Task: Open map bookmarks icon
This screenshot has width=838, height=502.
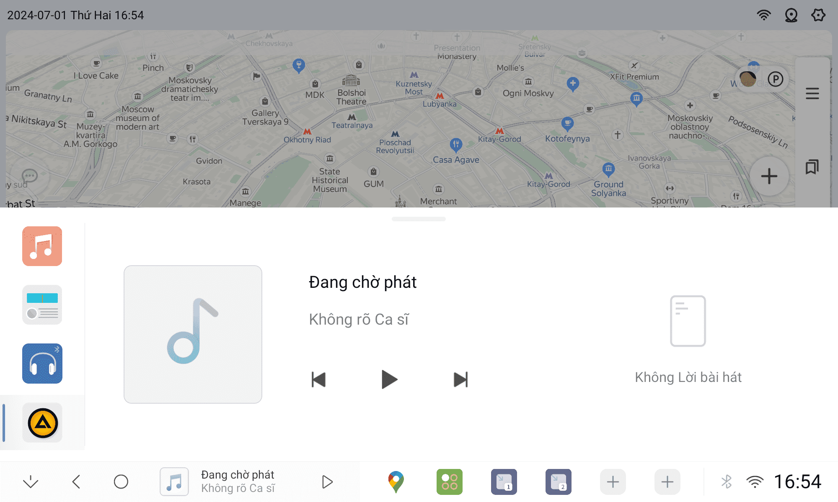Action: tap(812, 167)
